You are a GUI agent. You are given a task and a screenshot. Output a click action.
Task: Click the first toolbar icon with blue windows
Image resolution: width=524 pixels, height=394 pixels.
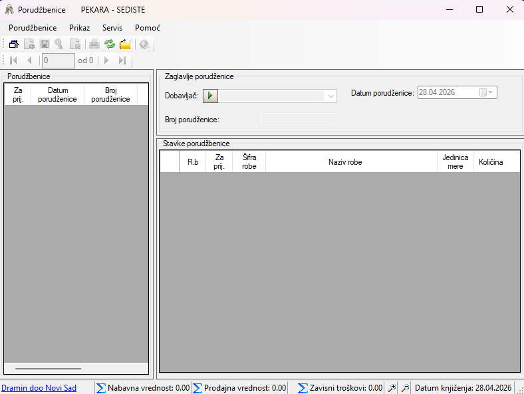(x=14, y=44)
